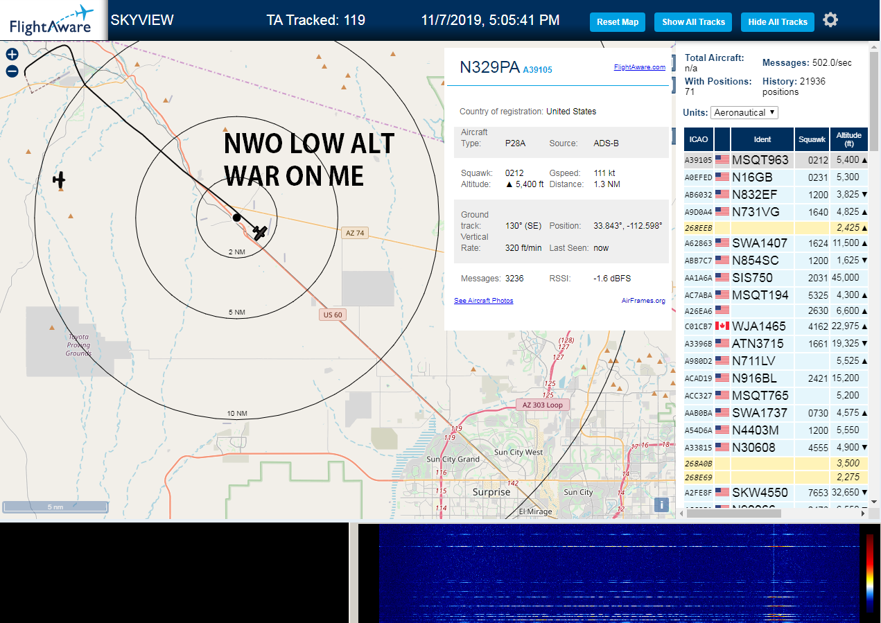Viewport: 881px width, 623px height.
Task: Sort table by Altitude (ft) header
Action: (x=849, y=139)
